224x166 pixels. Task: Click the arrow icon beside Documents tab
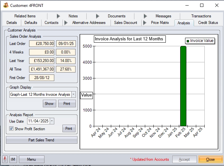(x=98, y=16)
